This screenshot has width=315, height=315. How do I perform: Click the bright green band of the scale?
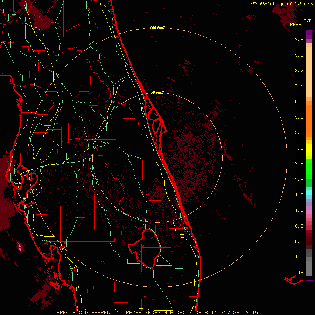click(x=309, y=168)
